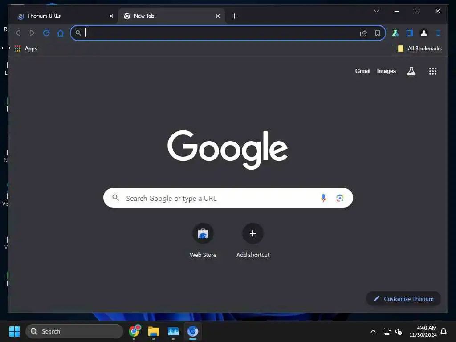
Task: Open the muted volume tray icon
Action: click(x=399, y=331)
